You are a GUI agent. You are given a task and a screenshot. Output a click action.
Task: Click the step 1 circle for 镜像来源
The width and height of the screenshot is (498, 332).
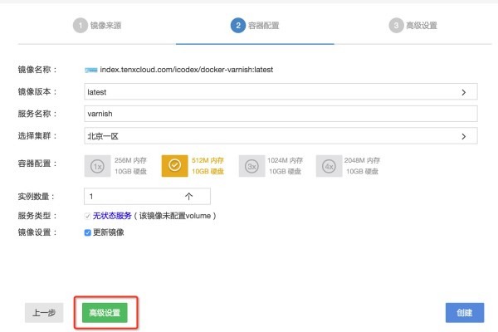coord(81,26)
